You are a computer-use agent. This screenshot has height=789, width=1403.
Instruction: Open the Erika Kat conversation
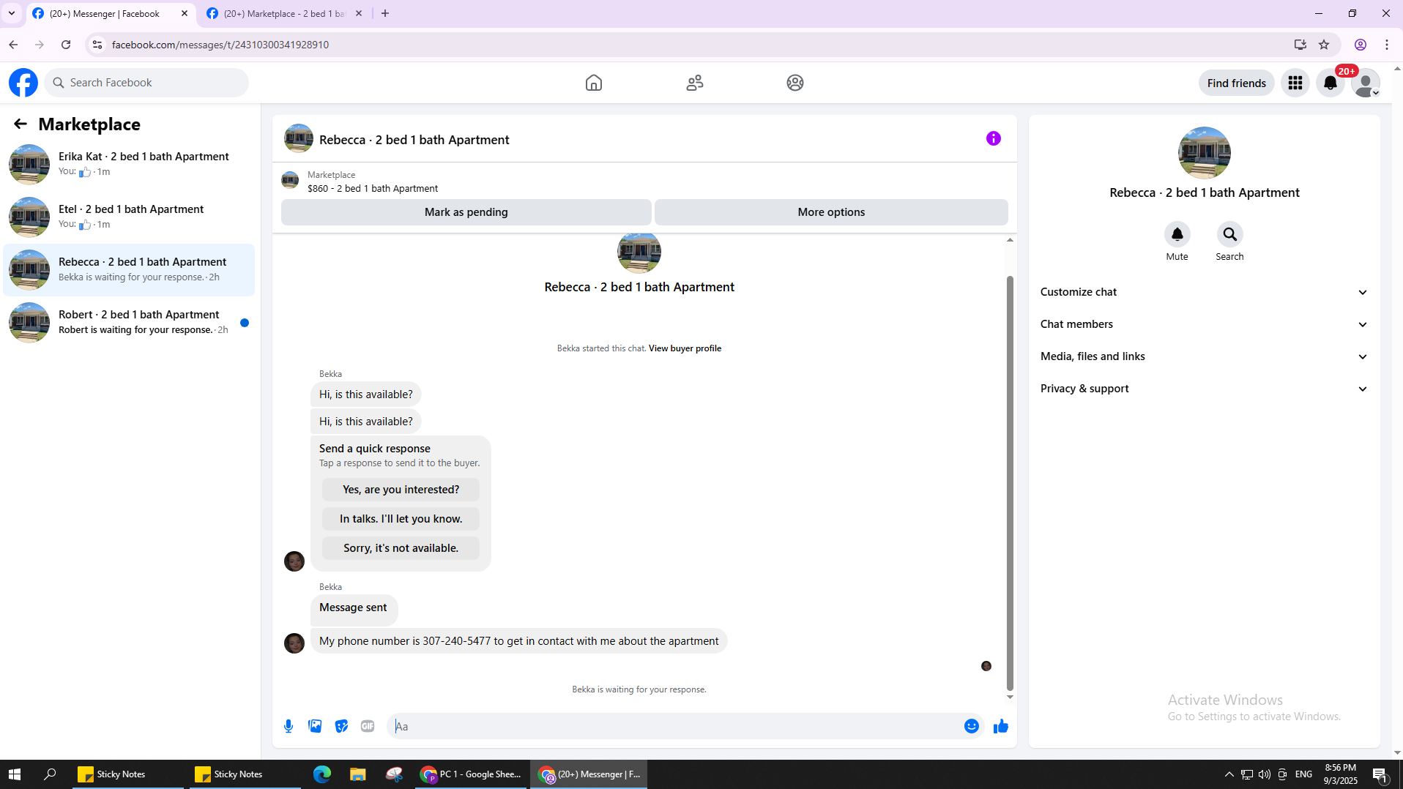coord(129,165)
